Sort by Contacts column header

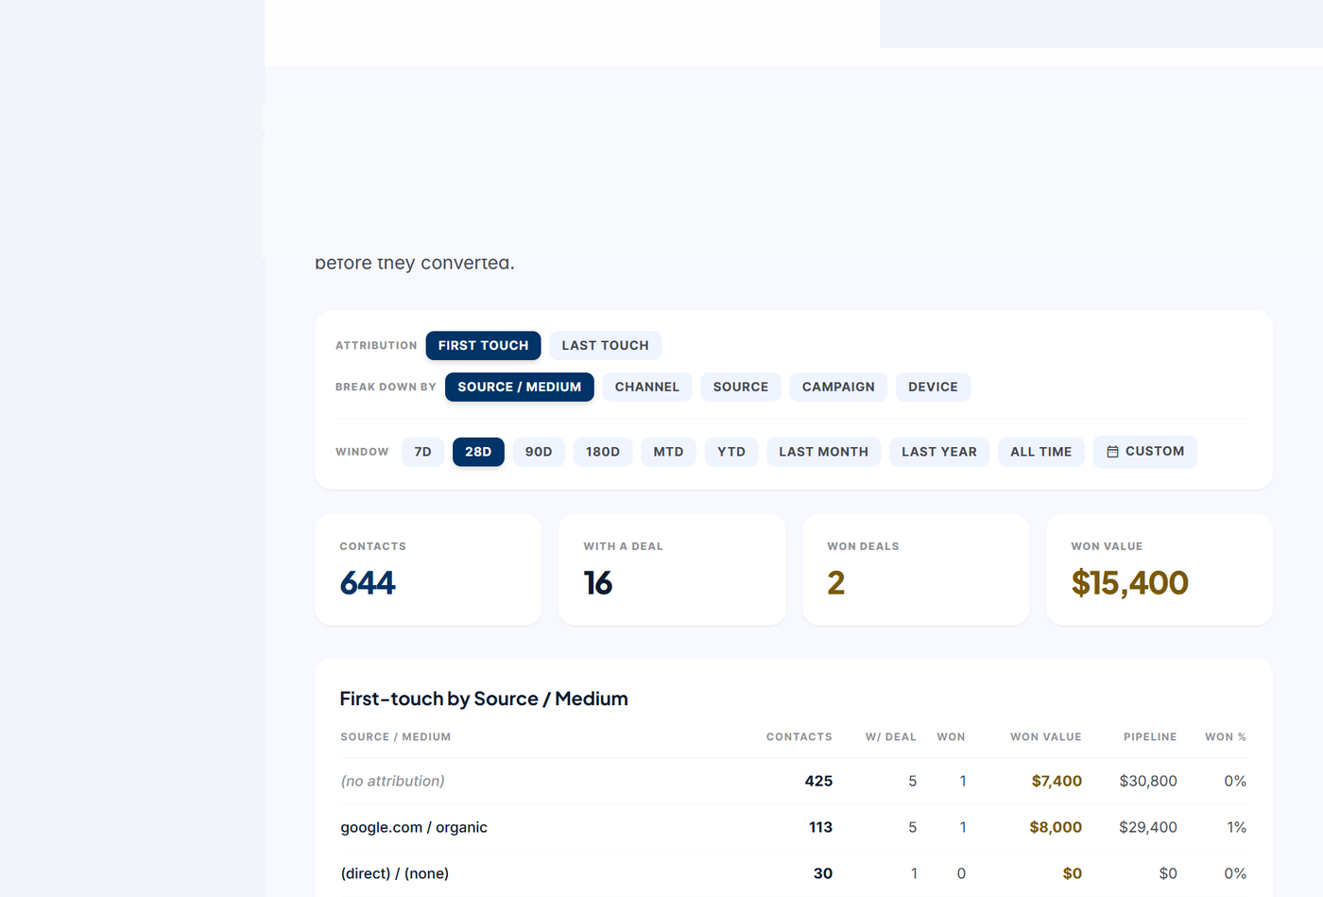799,737
